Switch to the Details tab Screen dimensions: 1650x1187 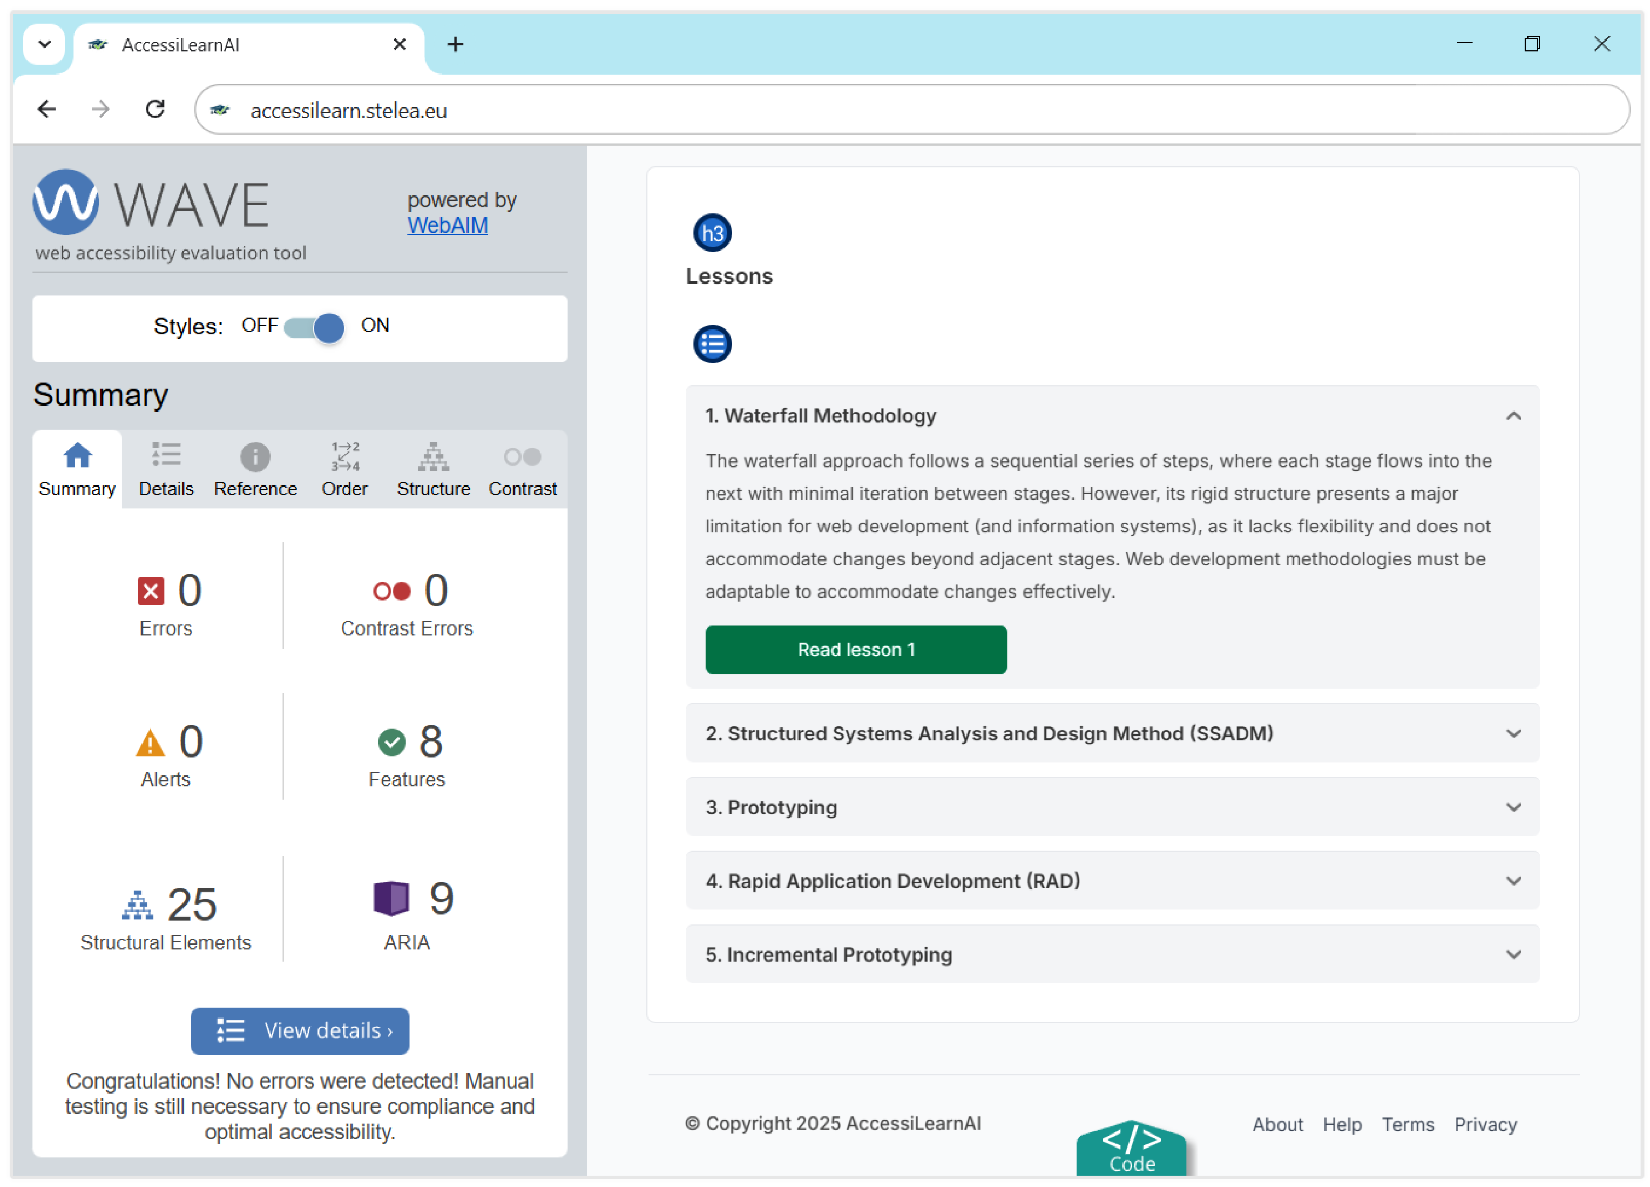point(166,469)
